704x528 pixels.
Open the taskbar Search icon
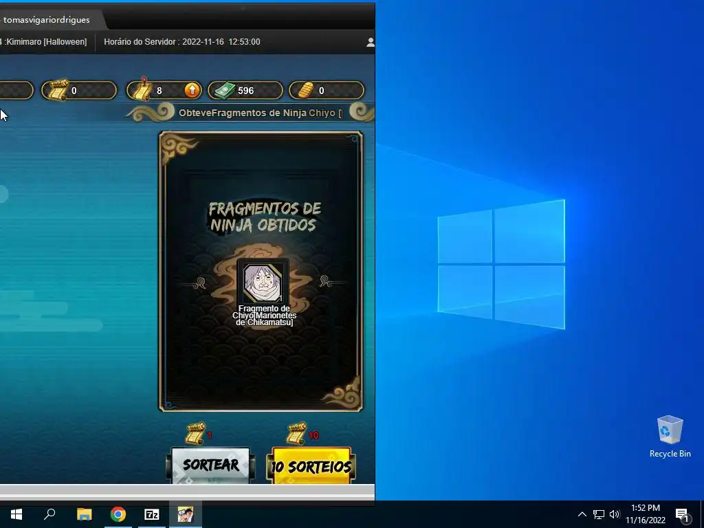tap(49, 514)
